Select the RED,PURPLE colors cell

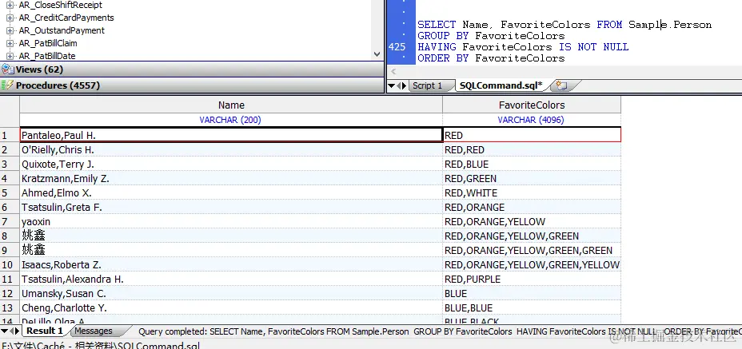tap(532, 280)
